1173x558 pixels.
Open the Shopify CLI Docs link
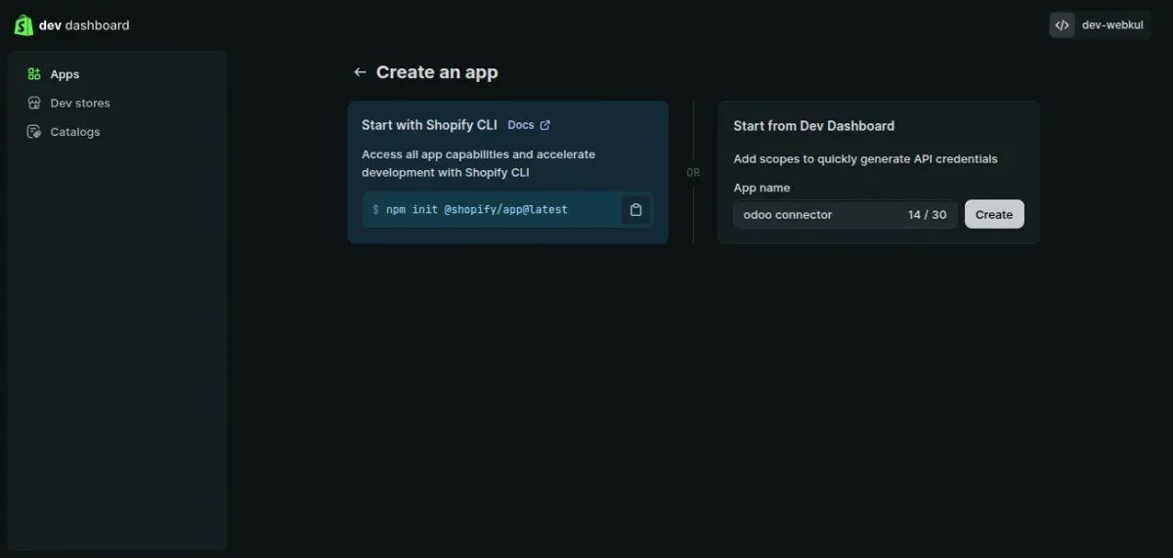coord(529,125)
